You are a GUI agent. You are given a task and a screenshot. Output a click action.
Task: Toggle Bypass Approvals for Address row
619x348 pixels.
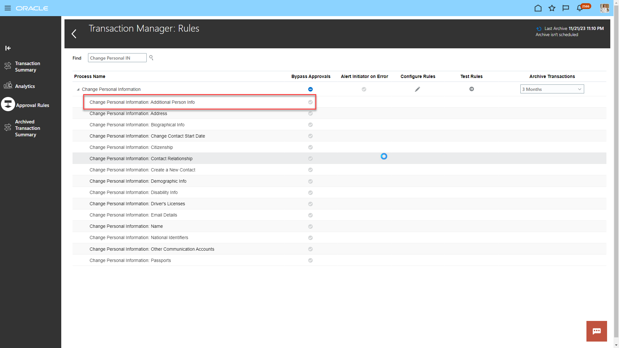point(310,113)
